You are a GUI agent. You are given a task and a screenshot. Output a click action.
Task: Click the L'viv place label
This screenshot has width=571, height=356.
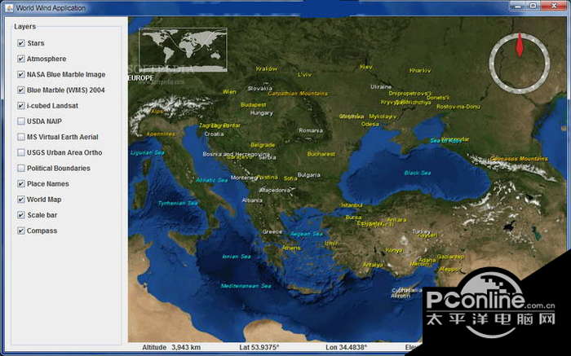coord(305,75)
